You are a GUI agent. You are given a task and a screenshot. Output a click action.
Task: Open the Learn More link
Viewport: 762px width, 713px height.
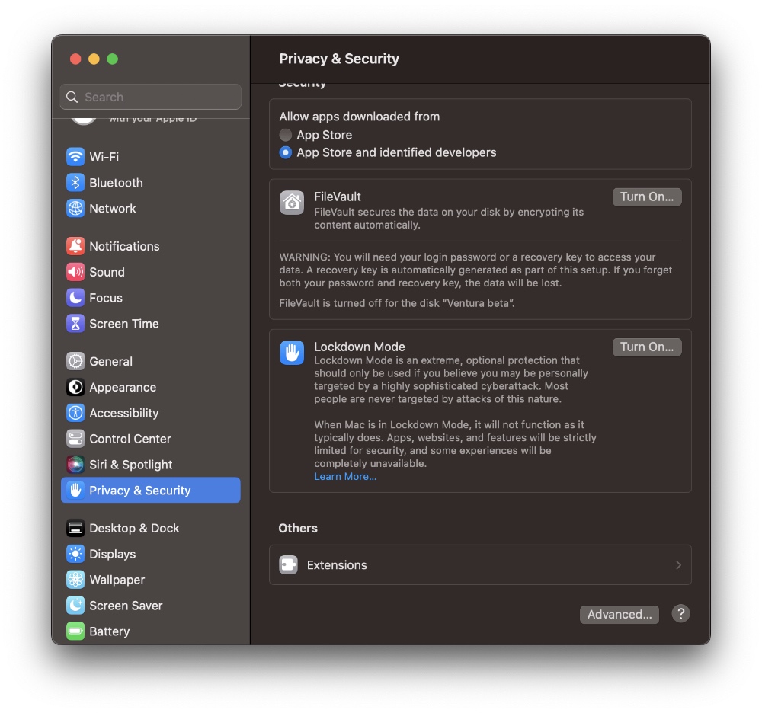pos(345,476)
